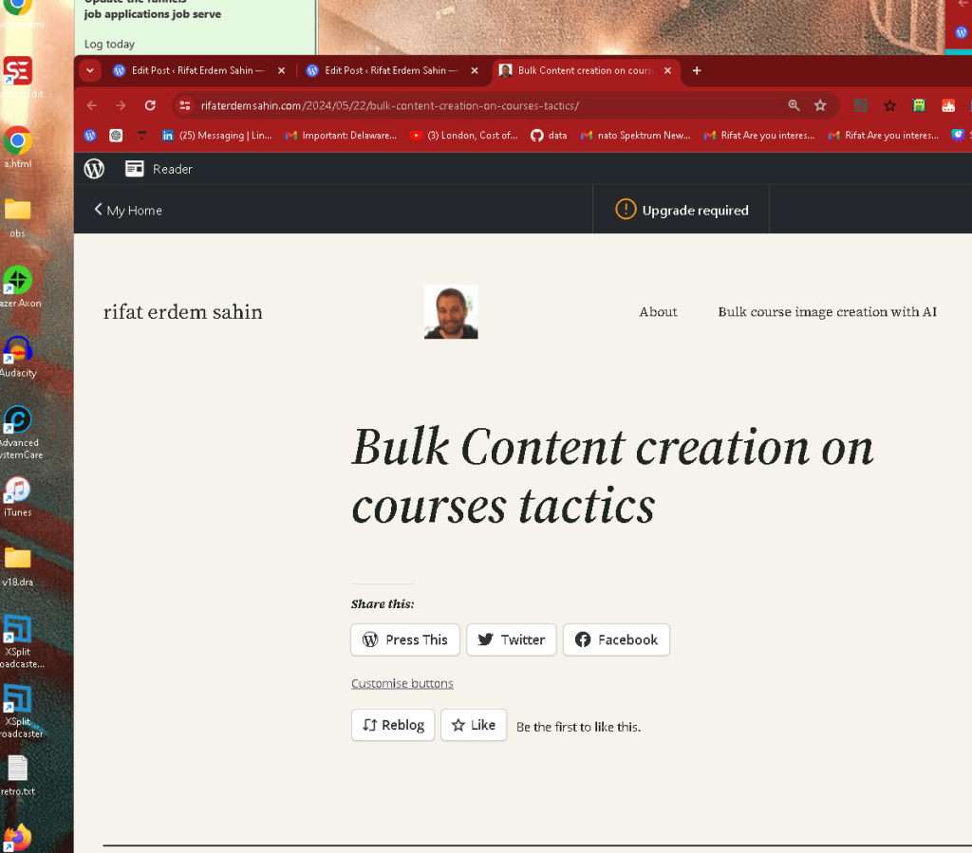Go back to My Home
Image resolution: width=972 pixels, height=853 pixels.
(x=128, y=210)
